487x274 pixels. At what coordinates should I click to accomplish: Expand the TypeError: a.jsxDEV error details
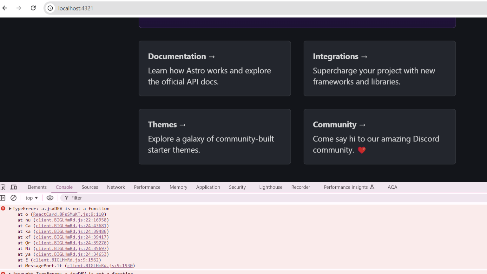click(x=10, y=208)
